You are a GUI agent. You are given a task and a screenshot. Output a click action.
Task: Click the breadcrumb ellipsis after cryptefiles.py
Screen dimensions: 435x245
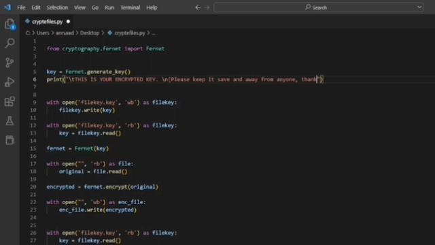coord(154,33)
